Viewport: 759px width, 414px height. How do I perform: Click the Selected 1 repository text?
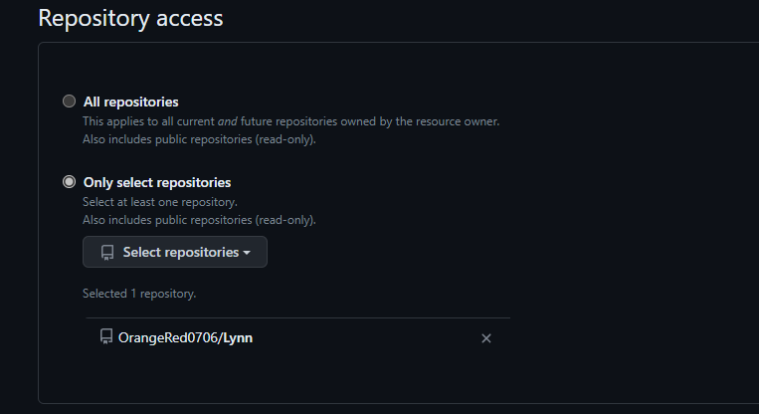pyautogui.click(x=139, y=294)
